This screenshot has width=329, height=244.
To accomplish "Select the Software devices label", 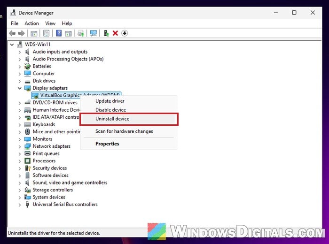I will click(x=51, y=175).
